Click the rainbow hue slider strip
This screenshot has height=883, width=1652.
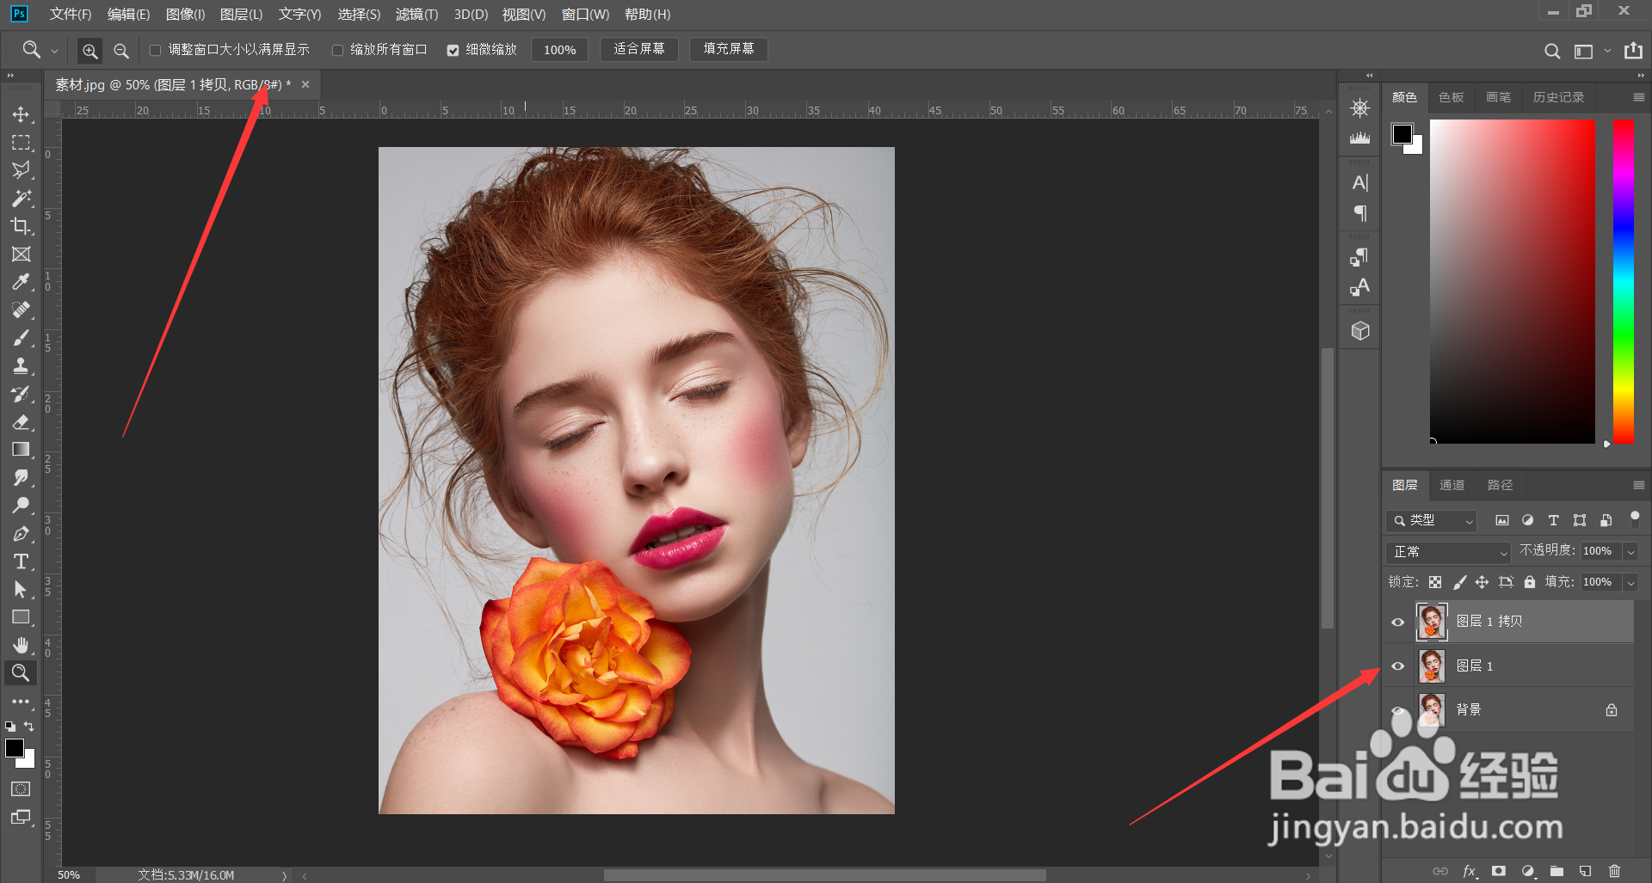click(x=1623, y=281)
